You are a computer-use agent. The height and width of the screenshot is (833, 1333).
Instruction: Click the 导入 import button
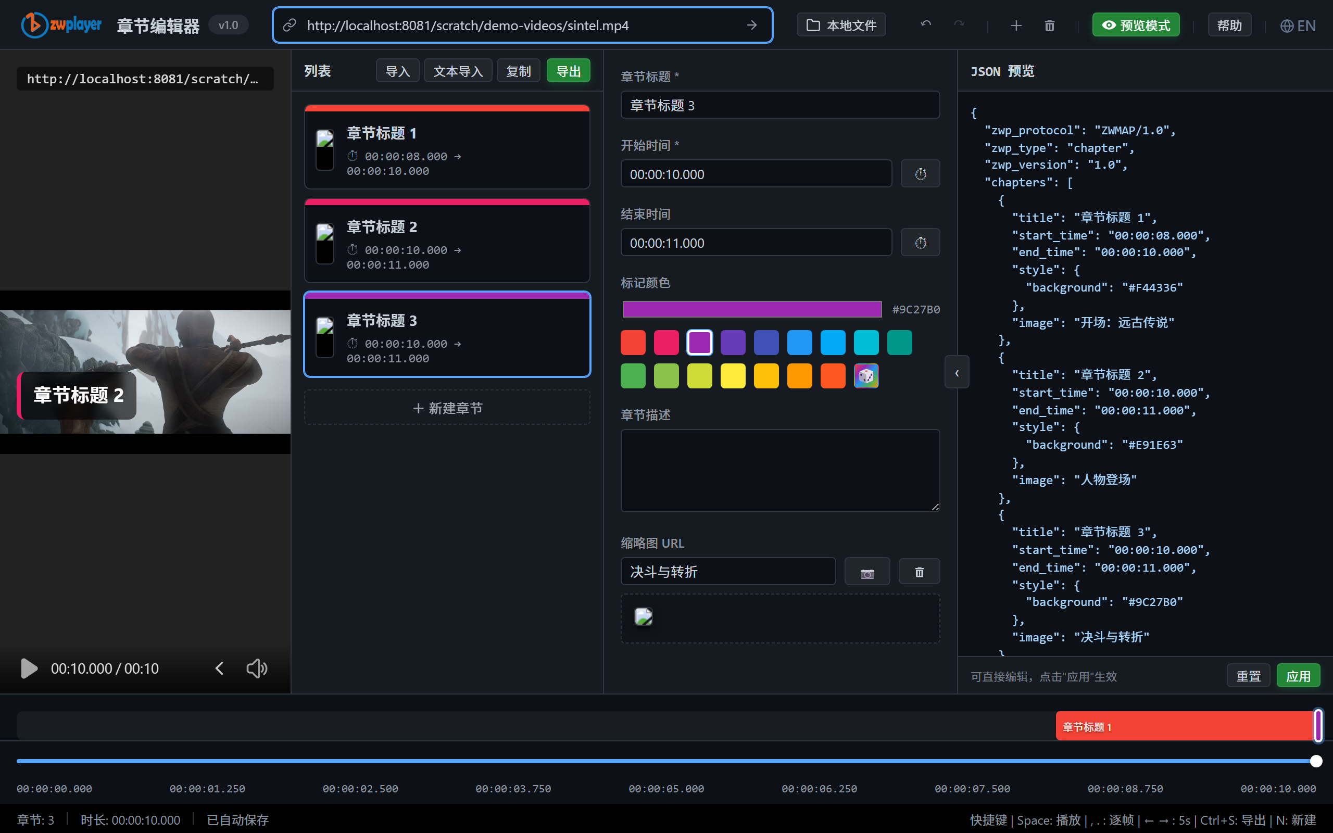(x=397, y=71)
